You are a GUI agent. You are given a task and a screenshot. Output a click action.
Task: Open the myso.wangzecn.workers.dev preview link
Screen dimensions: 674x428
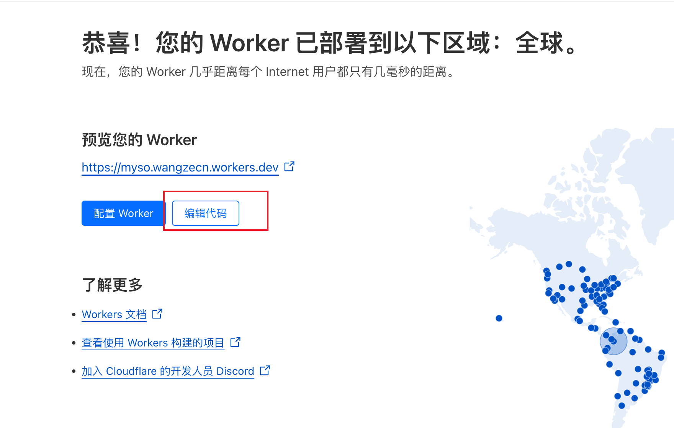pos(180,167)
